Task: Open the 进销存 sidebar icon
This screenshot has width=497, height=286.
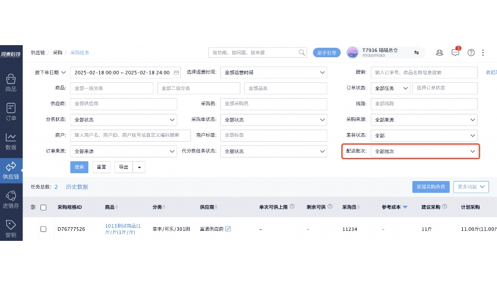Action: click(11, 199)
